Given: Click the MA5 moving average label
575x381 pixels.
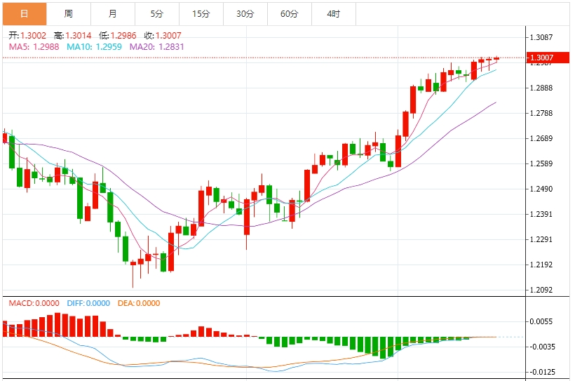Looking at the screenshot, I should 34,46.
